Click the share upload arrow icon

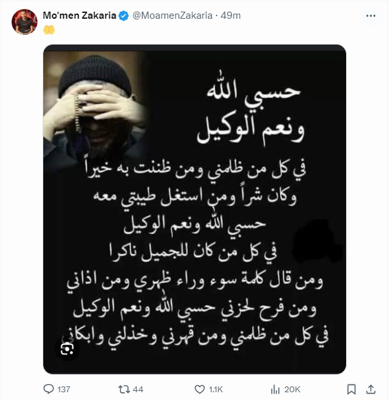[x=371, y=389]
